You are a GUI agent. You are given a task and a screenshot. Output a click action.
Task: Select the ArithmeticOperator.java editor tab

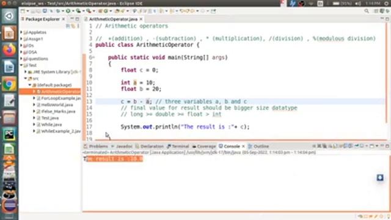(x=114, y=19)
